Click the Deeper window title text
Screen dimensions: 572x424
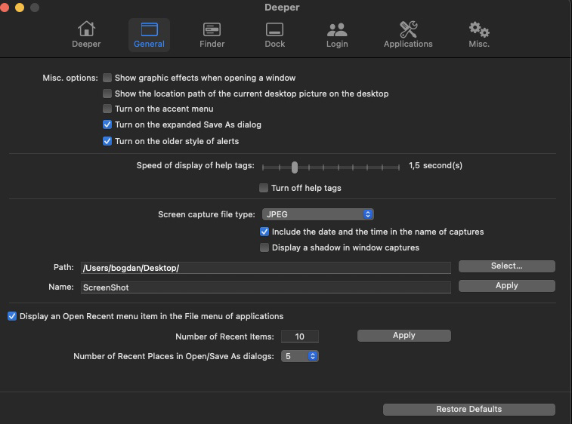[x=282, y=8]
